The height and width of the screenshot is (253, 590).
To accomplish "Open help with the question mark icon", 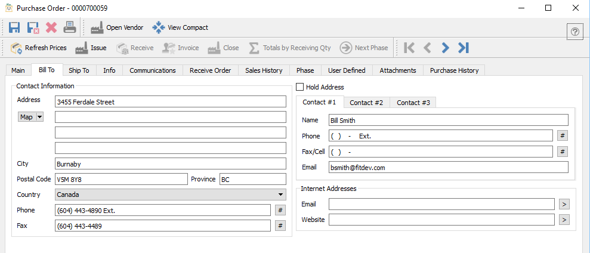I will [575, 32].
